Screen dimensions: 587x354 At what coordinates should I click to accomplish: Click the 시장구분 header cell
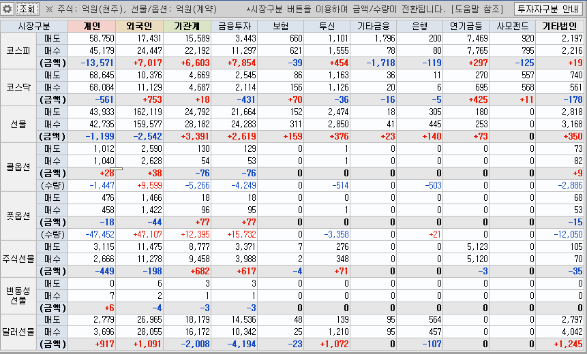pyautogui.click(x=34, y=26)
